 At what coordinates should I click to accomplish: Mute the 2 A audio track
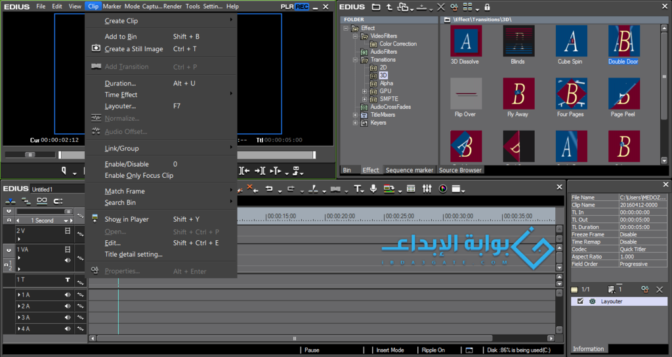tap(68, 306)
